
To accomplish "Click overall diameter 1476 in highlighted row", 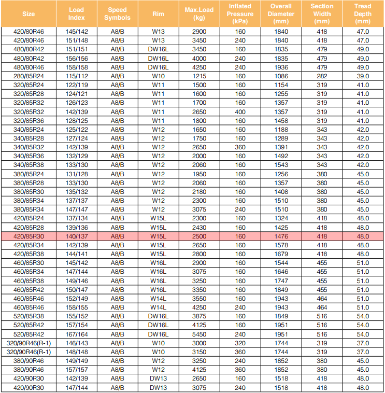I will [281, 236].
